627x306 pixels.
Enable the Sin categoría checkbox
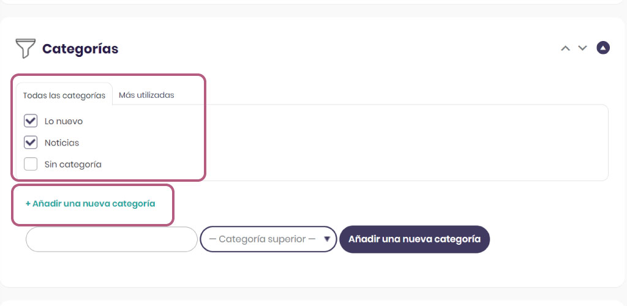[x=31, y=164]
